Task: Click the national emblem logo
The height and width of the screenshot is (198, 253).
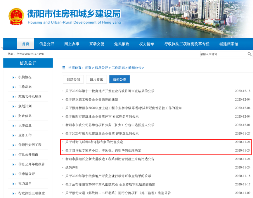Action: click(16, 16)
